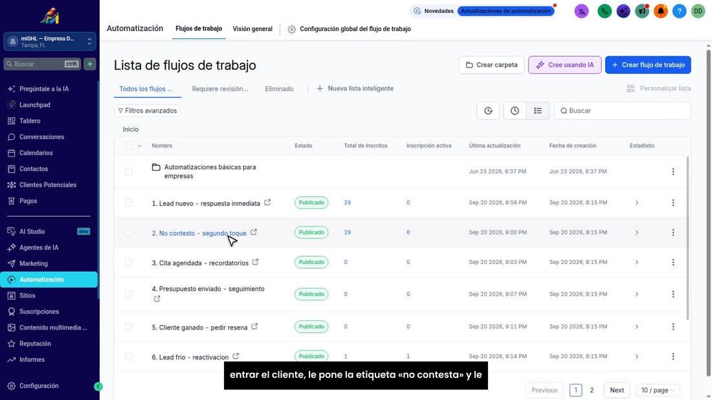Check the Lead frio row checkbox
Image resolution: width=712 pixels, height=400 pixels.
(129, 357)
